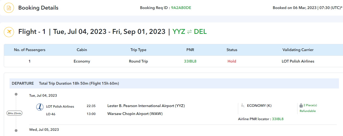The image size is (343, 136).
Task: Click the seat icon beside ECONOMY (K)
Action: click(x=243, y=106)
